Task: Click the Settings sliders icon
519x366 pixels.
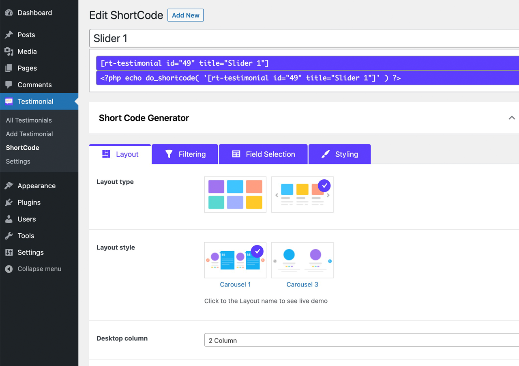Action: coord(9,252)
